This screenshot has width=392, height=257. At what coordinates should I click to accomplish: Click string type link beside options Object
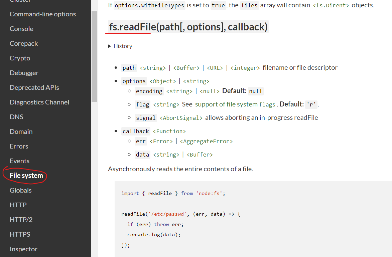tap(196, 81)
